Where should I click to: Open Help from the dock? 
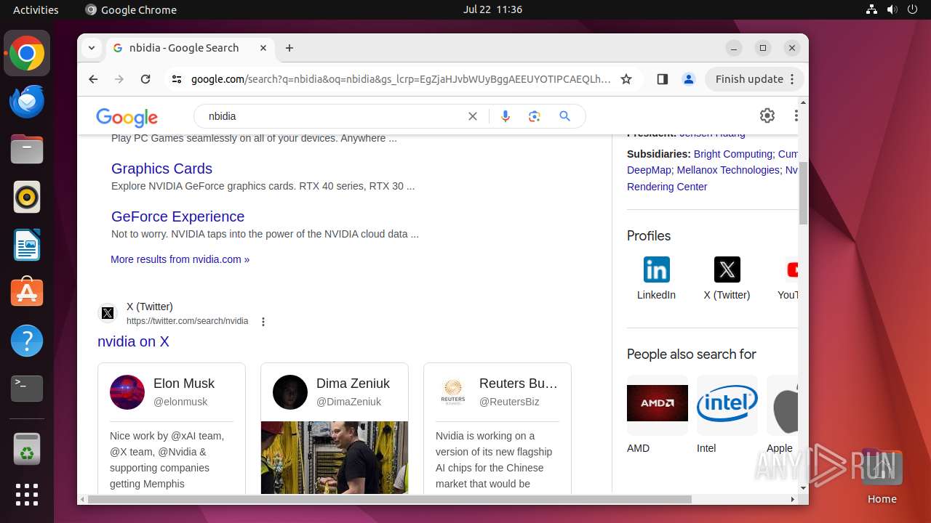pyautogui.click(x=27, y=341)
